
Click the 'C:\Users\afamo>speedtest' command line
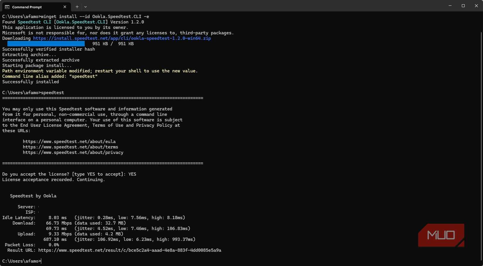point(33,93)
